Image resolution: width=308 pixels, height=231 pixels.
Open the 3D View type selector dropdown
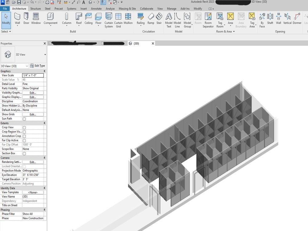coord(45,55)
